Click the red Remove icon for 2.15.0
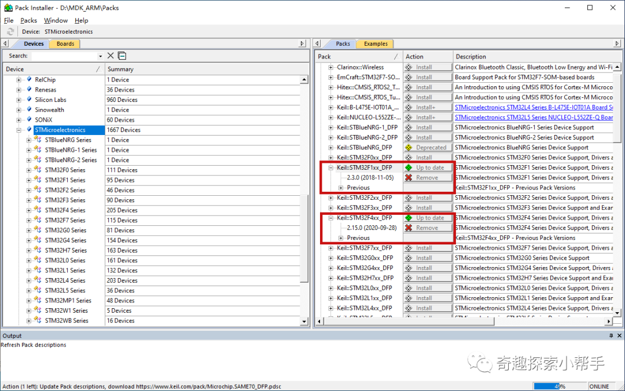Image resolution: width=625 pixels, height=391 pixels. coord(409,228)
